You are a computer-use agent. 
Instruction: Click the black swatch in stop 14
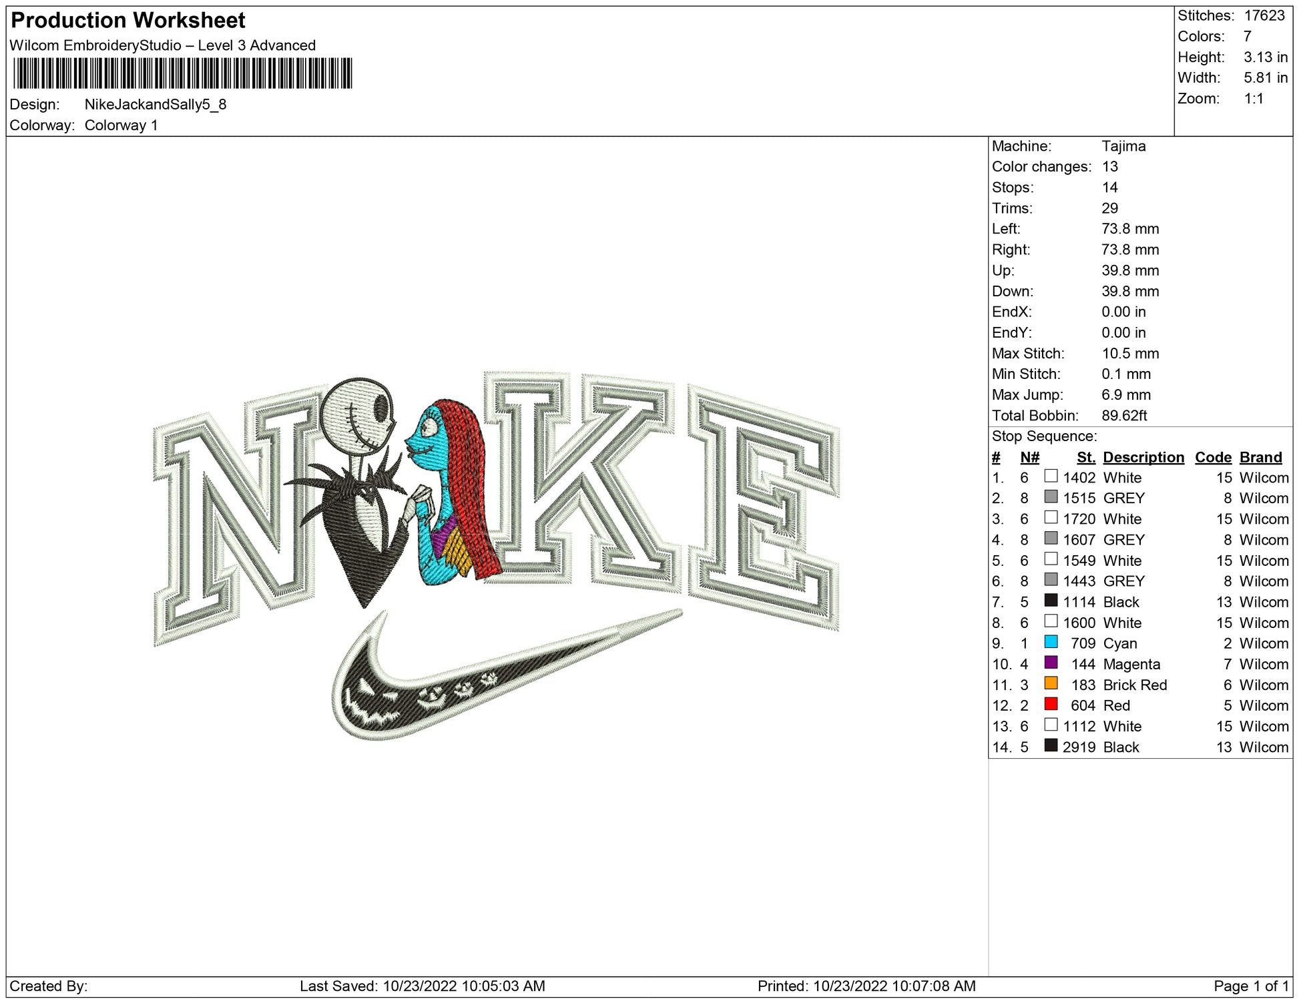coord(1051,745)
